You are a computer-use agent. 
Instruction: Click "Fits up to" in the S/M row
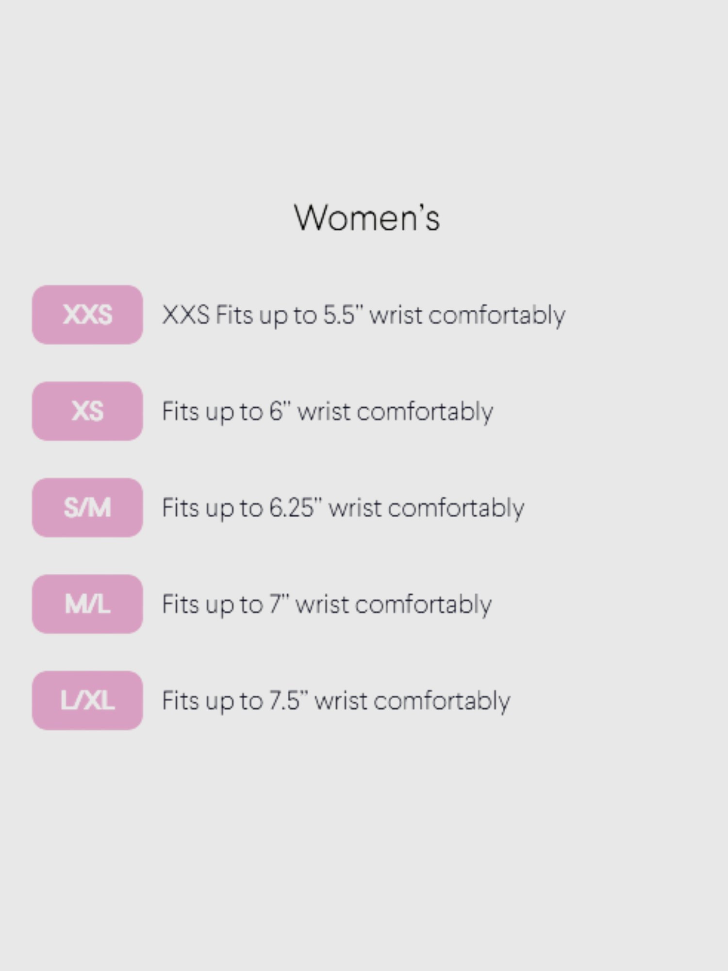(212, 508)
